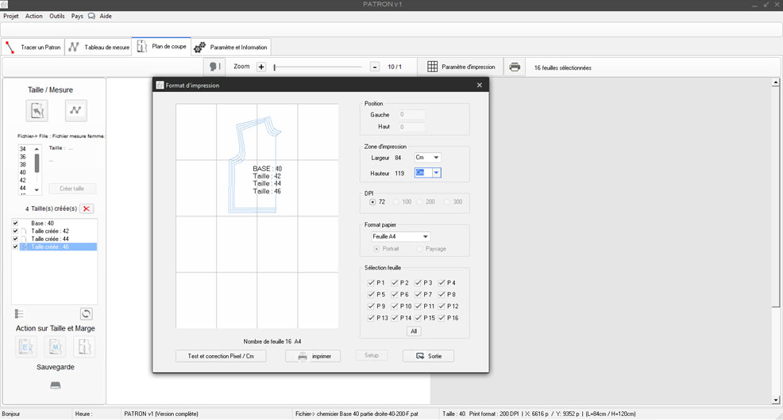Viewport: 783px width, 420px height.
Task: Click the Test et correction Pixel / Cm button
Action: [221, 357]
